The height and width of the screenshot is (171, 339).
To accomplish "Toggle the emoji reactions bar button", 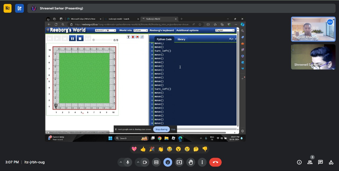I will tap(168, 162).
